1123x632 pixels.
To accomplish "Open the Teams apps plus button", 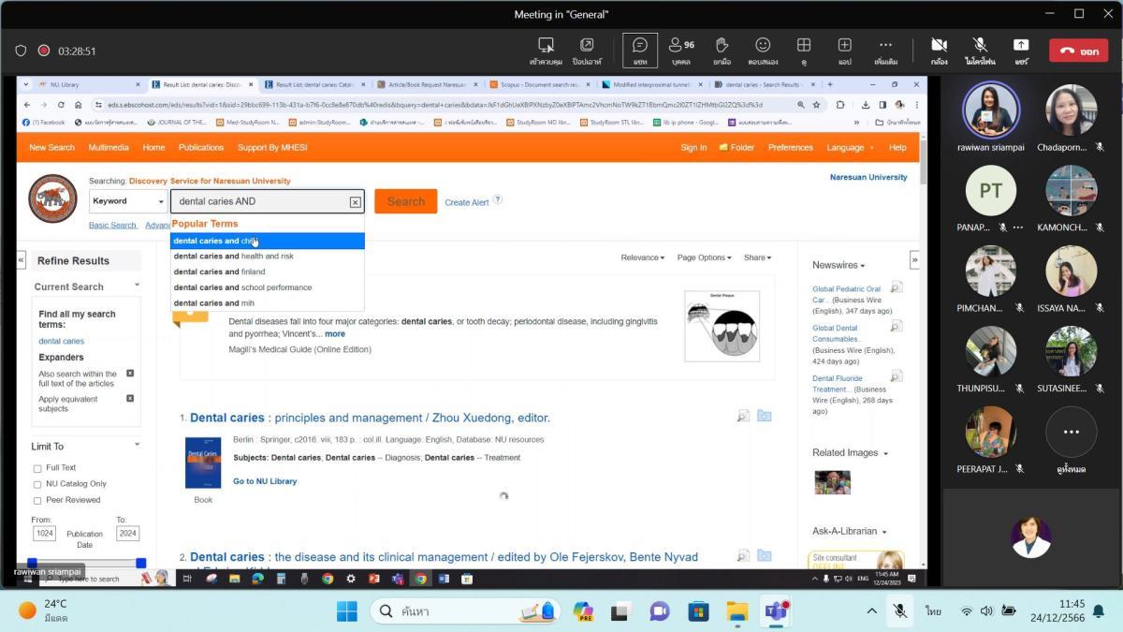I will coord(844,51).
